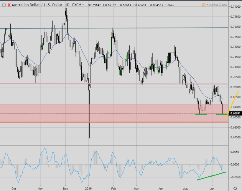Click the Australian flag symbol icon
This screenshot has width=242, height=191.
(x=9, y=5)
